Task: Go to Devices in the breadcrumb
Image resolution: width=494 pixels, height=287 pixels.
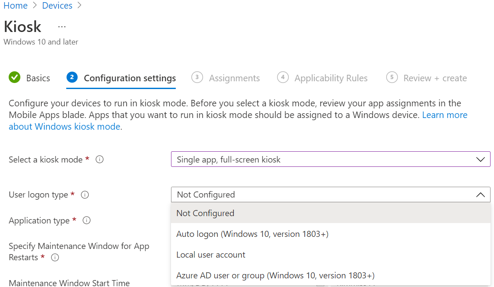Action: point(57,6)
